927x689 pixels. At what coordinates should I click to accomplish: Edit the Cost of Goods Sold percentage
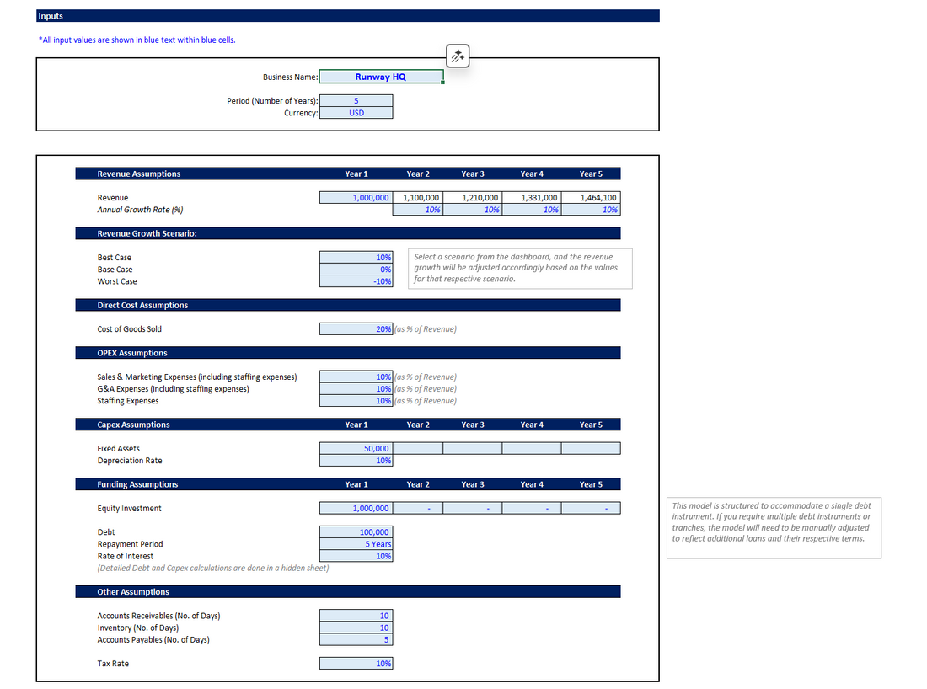click(356, 328)
